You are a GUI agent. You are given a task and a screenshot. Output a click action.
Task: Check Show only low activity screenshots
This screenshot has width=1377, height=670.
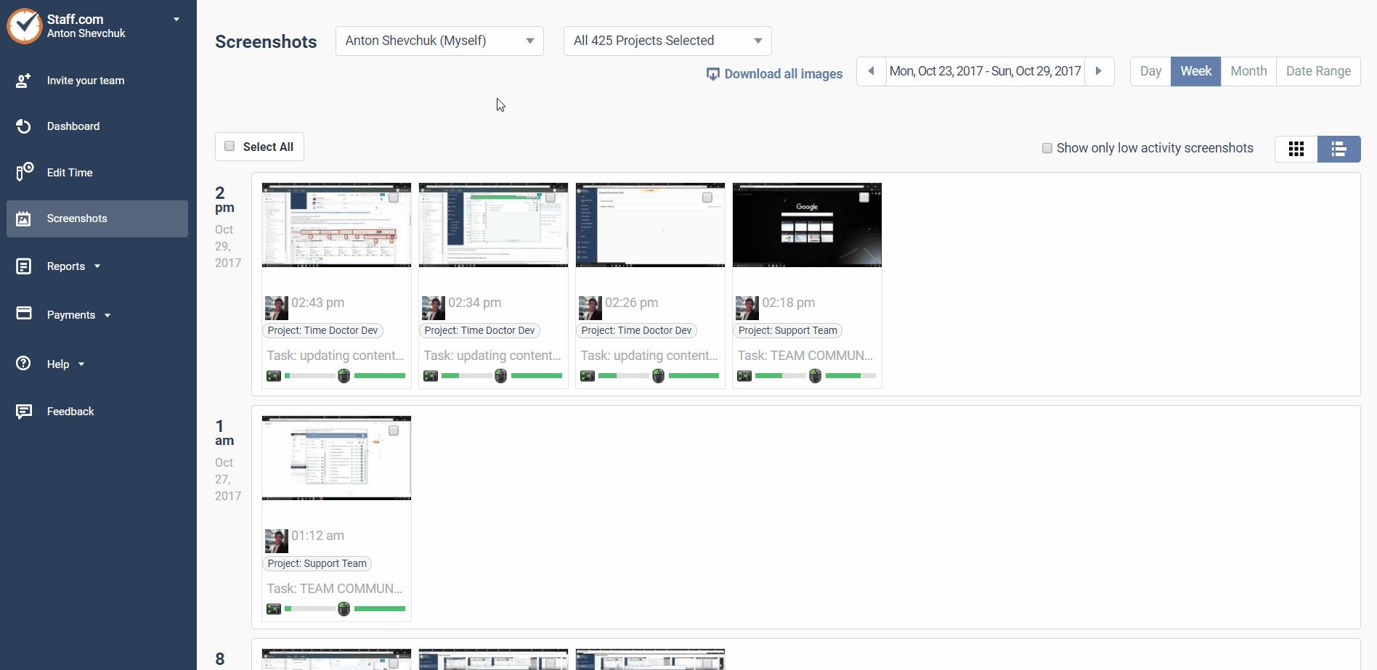click(1047, 148)
